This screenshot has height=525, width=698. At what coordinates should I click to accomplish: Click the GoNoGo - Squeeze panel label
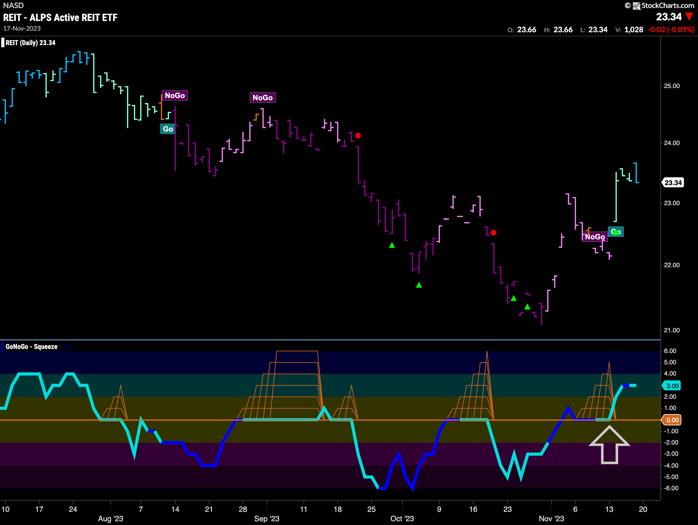coord(32,347)
